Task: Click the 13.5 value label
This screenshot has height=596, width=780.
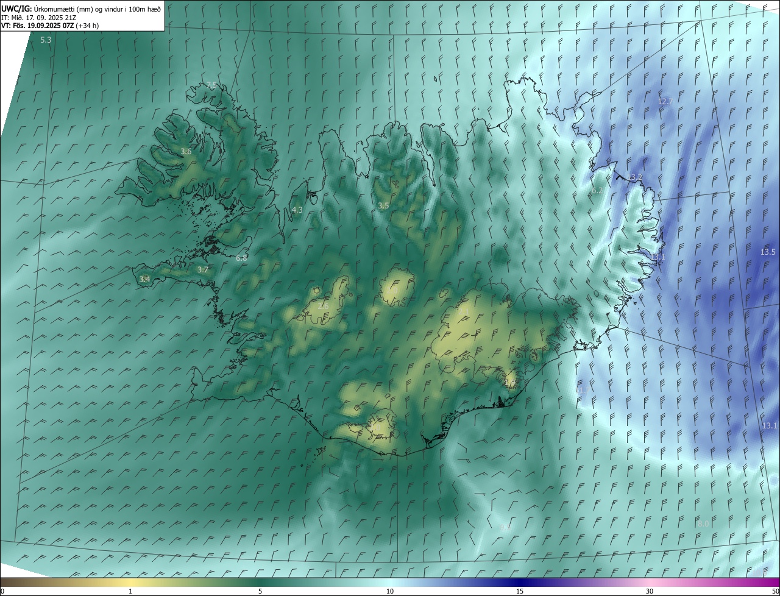Action: tap(768, 252)
